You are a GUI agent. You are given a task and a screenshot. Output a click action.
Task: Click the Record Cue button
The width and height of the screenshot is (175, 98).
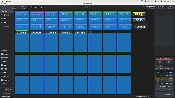[165, 87]
